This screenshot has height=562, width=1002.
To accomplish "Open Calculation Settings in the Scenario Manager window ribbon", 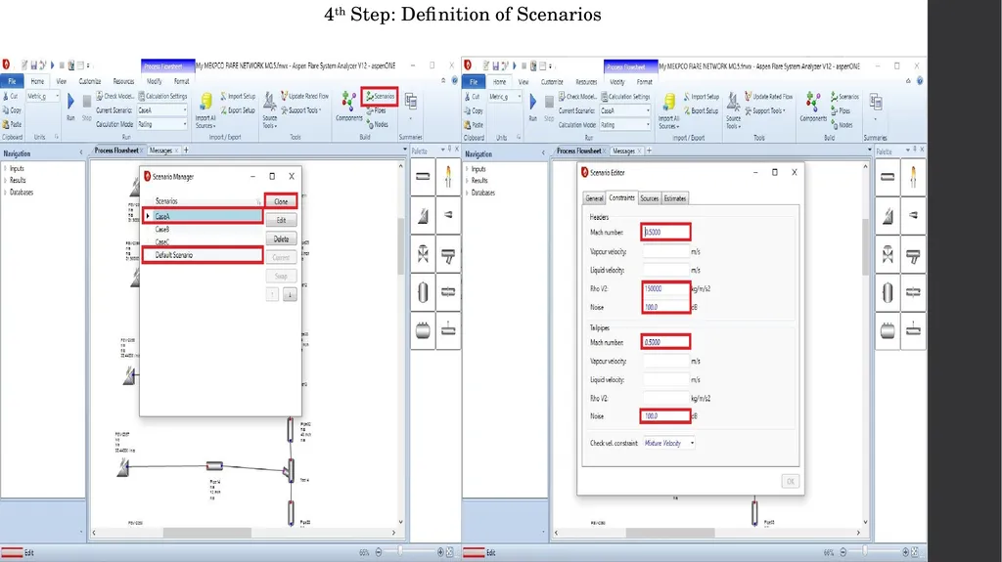I will pos(163,97).
